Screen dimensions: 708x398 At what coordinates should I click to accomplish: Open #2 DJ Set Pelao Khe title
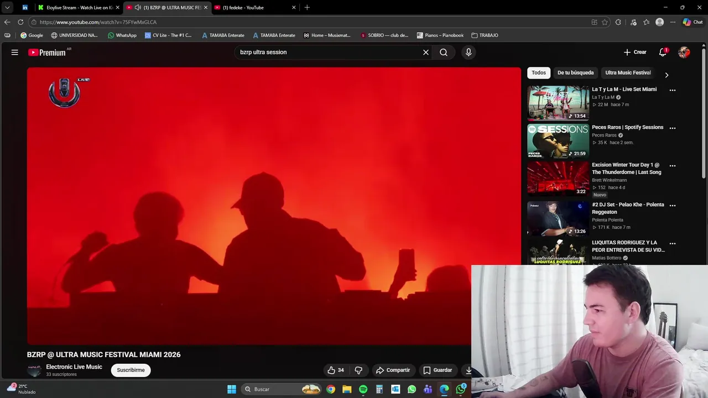pos(628,208)
